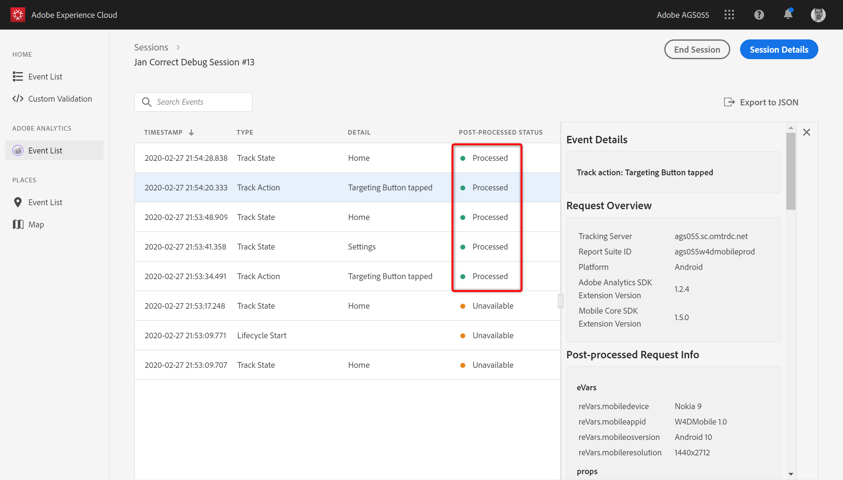Click the Adobe Experience Cloud logo icon
The width and height of the screenshot is (843, 480).
pos(18,15)
